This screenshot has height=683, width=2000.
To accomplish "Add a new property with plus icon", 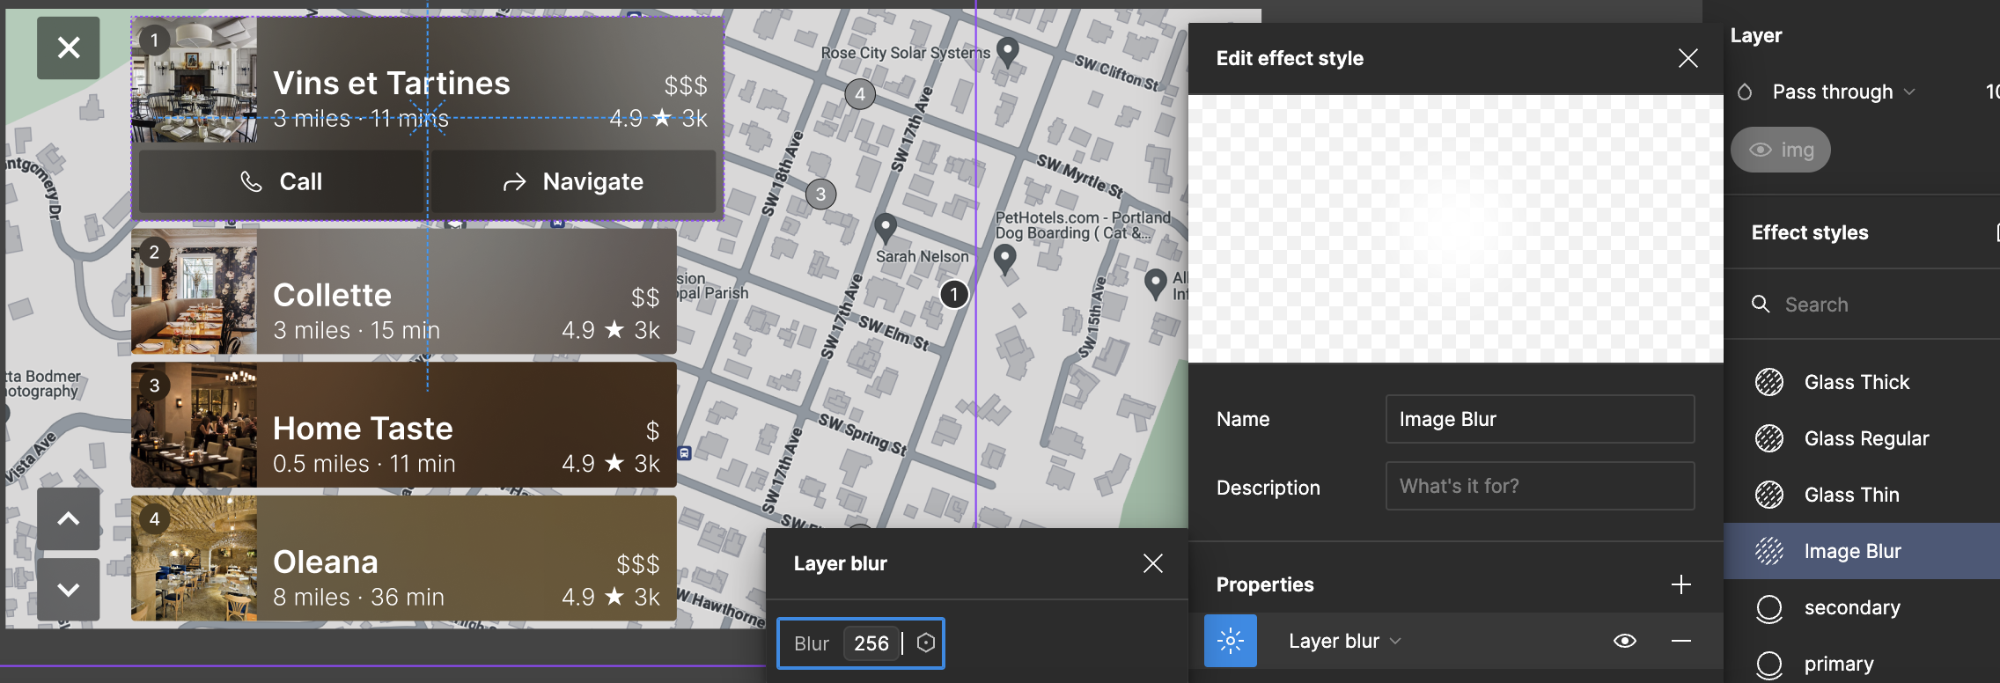I will pyautogui.click(x=1680, y=584).
